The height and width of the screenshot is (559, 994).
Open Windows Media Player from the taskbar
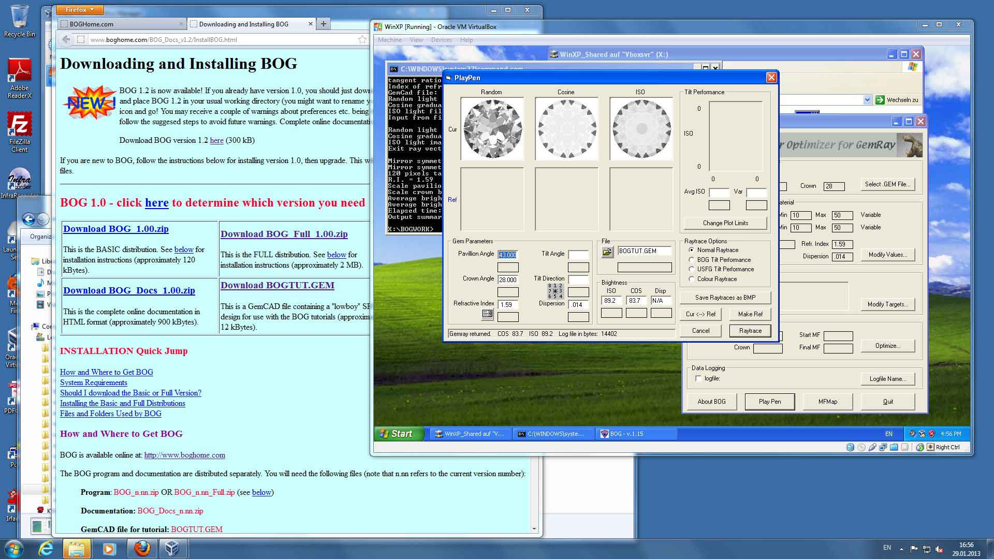pyautogui.click(x=109, y=548)
